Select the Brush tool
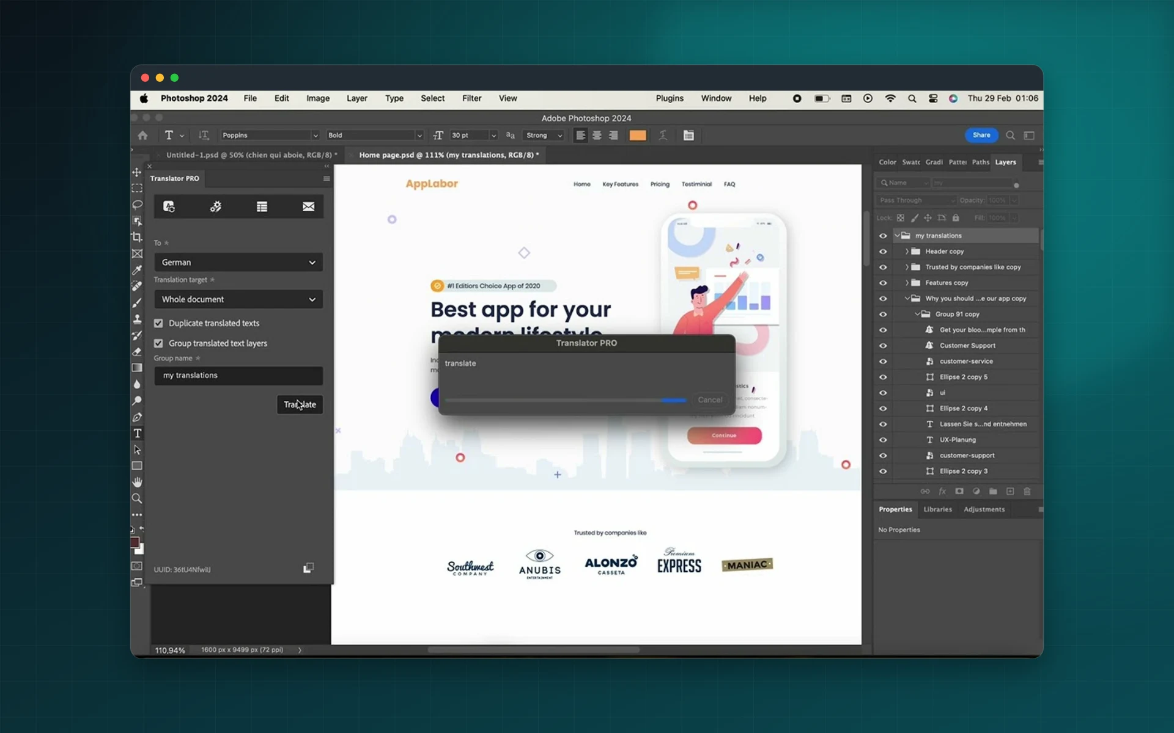The width and height of the screenshot is (1174, 733). point(137,302)
